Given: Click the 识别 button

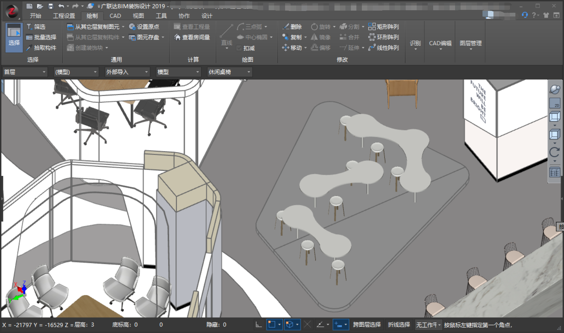Looking at the screenshot, I should [x=415, y=43].
